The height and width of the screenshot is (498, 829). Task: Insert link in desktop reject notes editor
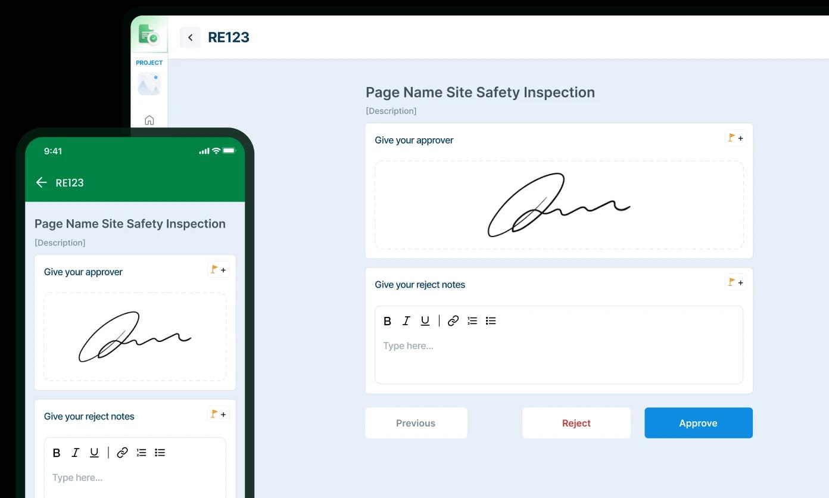coord(453,321)
